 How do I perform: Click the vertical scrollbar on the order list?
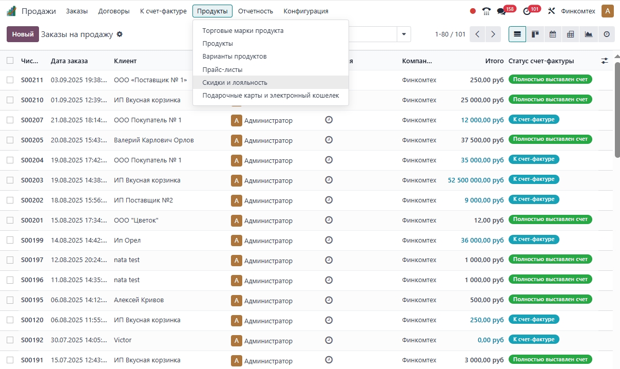click(x=616, y=113)
